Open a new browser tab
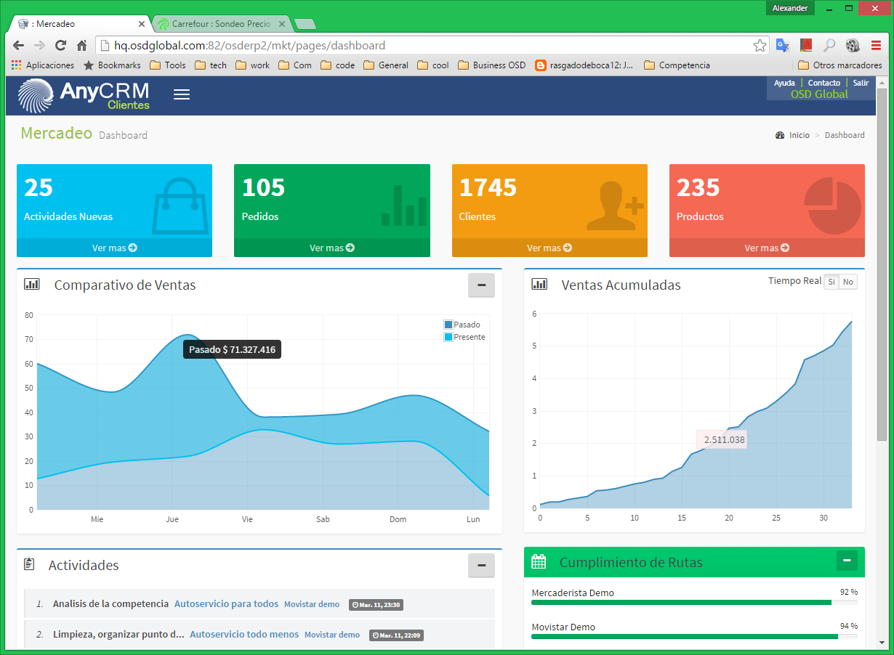This screenshot has width=894, height=655. click(x=305, y=24)
